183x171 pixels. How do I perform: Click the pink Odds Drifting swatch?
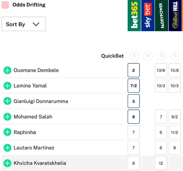tap(5, 5)
